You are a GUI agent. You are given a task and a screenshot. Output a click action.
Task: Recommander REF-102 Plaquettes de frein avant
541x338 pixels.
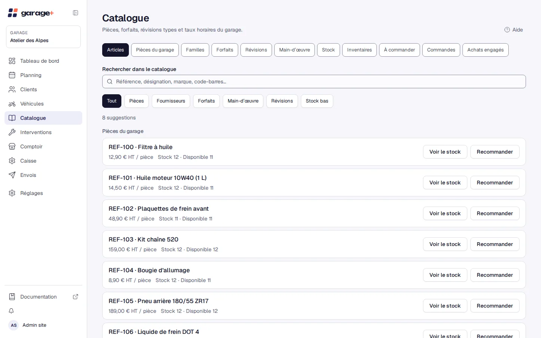[495, 213]
